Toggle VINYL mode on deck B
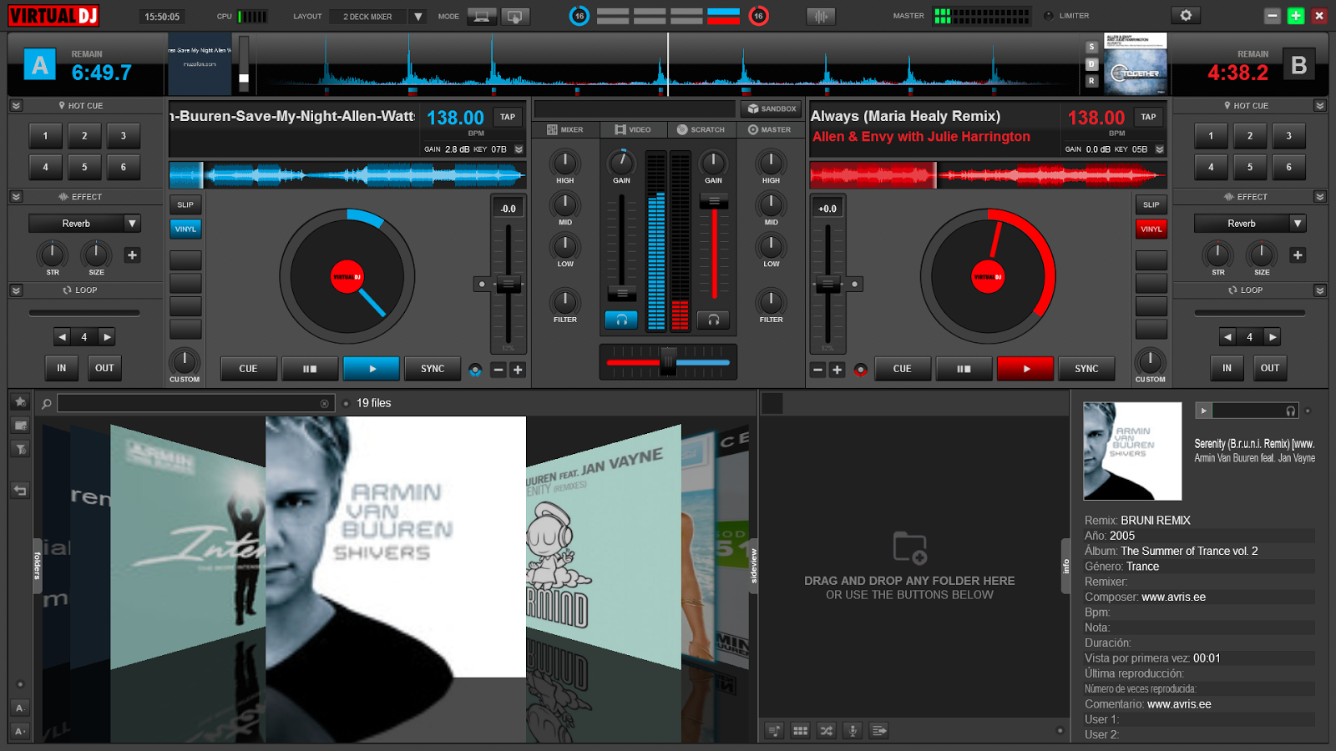 click(x=1151, y=229)
